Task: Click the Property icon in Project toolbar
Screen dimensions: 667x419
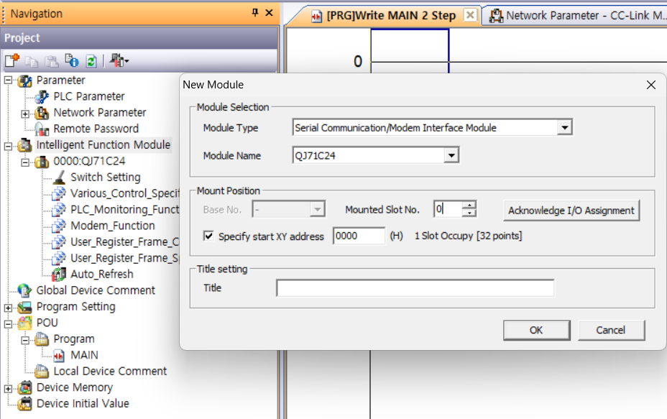Action: (x=72, y=61)
